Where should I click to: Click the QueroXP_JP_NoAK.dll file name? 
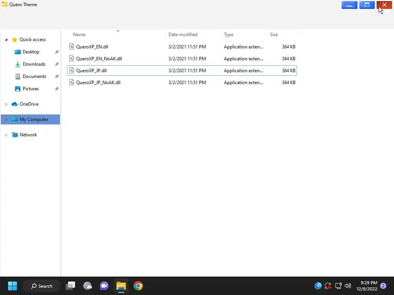[98, 83]
